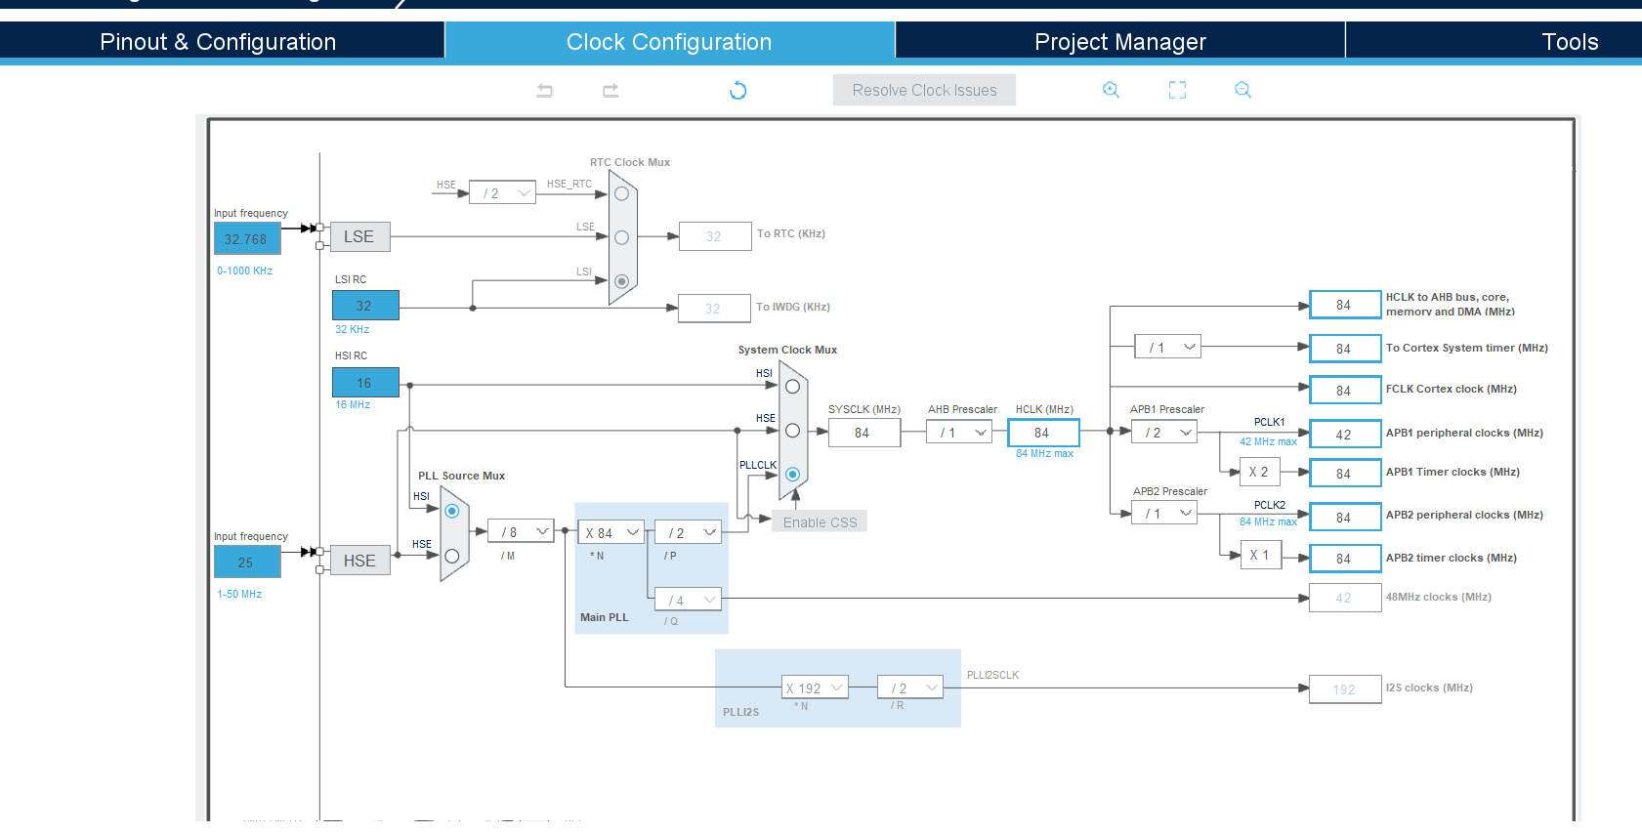Fit clock diagram to window icon

(1177, 90)
